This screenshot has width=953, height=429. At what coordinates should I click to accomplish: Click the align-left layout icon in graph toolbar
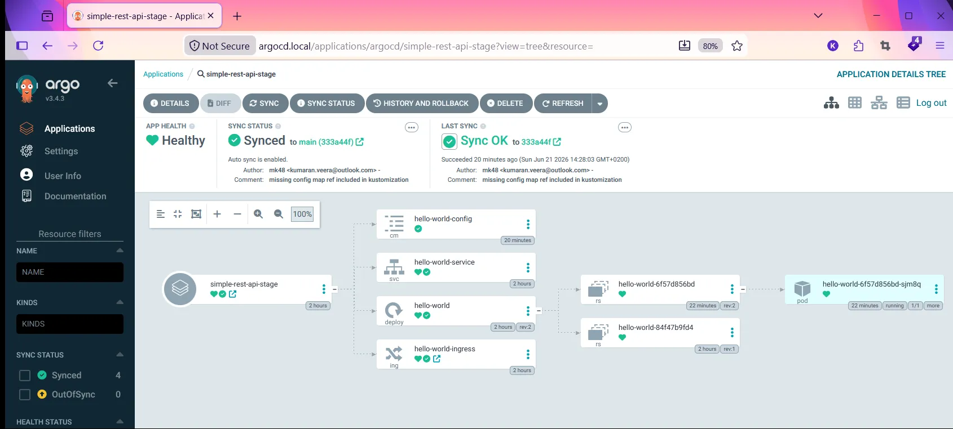tap(161, 214)
